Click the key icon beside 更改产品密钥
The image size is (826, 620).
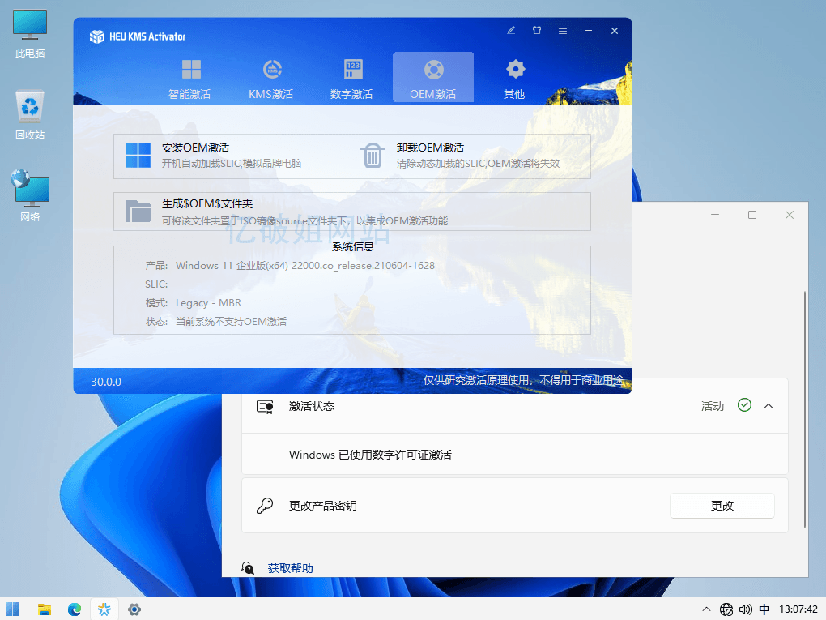pyautogui.click(x=265, y=506)
